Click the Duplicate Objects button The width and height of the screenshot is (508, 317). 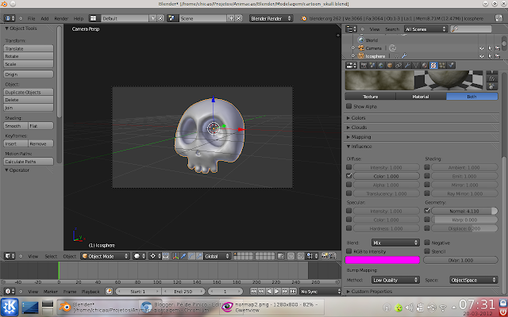[29, 92]
